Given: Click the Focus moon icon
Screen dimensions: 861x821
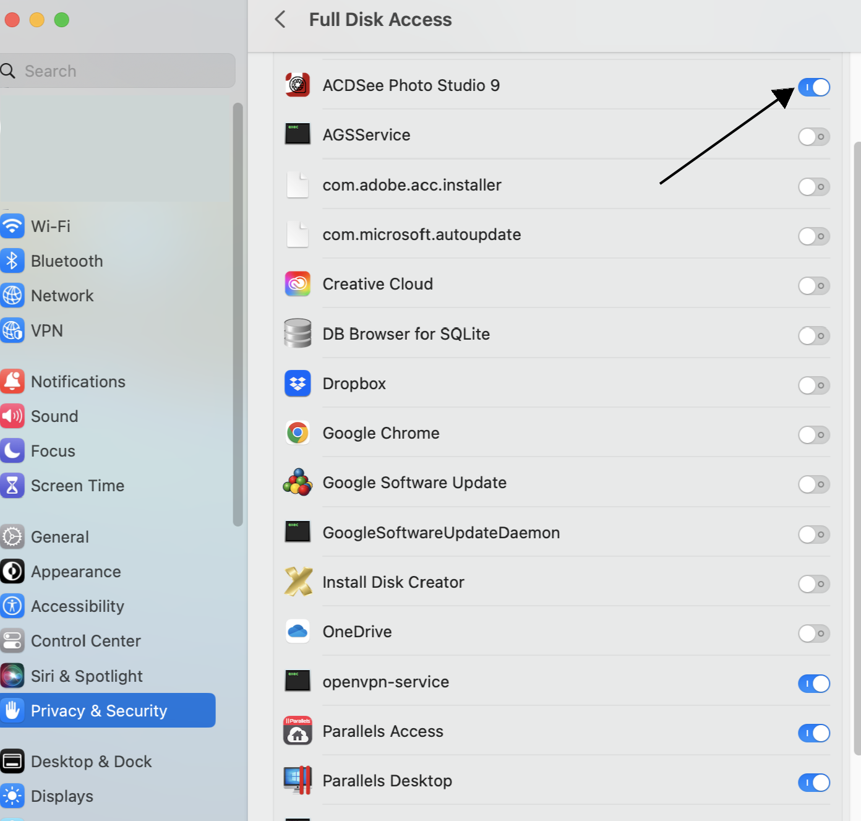Looking at the screenshot, I should point(12,450).
